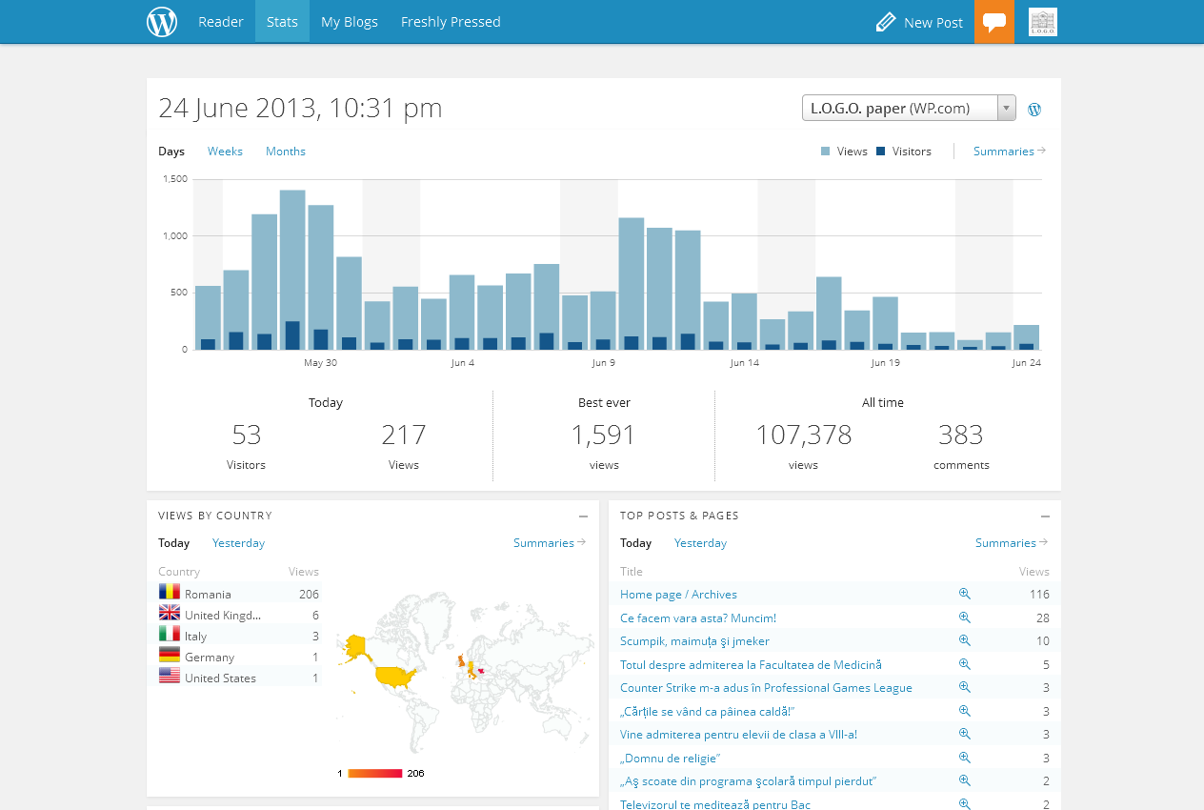Collapse the Views by Country panel
The height and width of the screenshot is (810, 1204).
(x=583, y=516)
